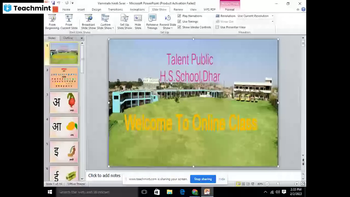Fit slide to current window
The width and height of the screenshot is (350, 197).
coord(303,184)
